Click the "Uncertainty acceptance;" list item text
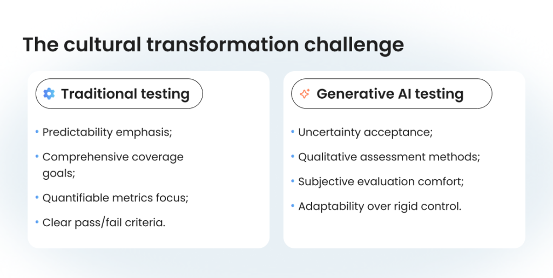The image size is (553, 278). coord(366,132)
